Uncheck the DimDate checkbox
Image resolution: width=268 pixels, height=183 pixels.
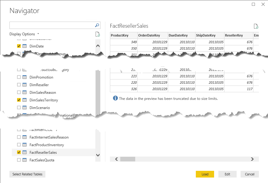(x=19, y=46)
